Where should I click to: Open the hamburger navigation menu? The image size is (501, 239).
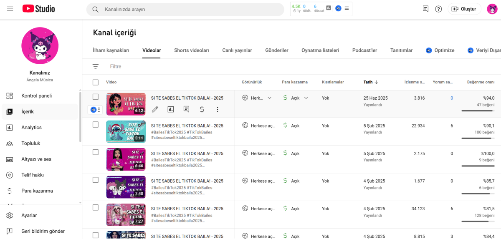[x=10, y=9]
